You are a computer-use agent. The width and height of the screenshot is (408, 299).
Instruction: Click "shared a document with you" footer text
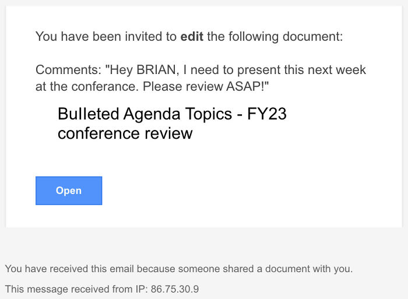[294, 269]
